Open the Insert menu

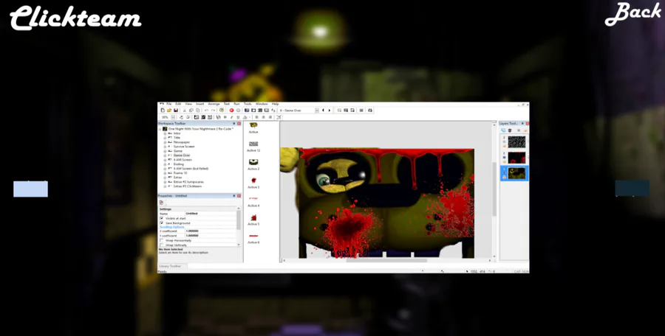coord(199,104)
